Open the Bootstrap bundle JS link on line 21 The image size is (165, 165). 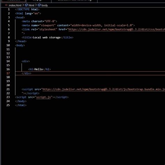(104, 89)
